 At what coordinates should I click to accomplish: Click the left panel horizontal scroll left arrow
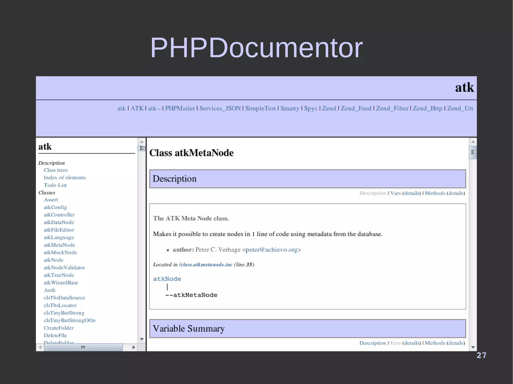[x=40, y=347]
